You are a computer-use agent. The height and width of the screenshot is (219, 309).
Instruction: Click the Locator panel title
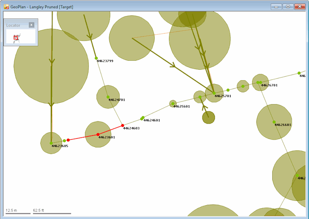[13, 25]
